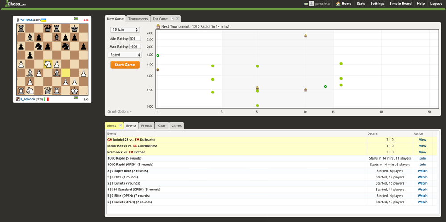
Task: Click the Min Rating input field
Action: coord(135,39)
